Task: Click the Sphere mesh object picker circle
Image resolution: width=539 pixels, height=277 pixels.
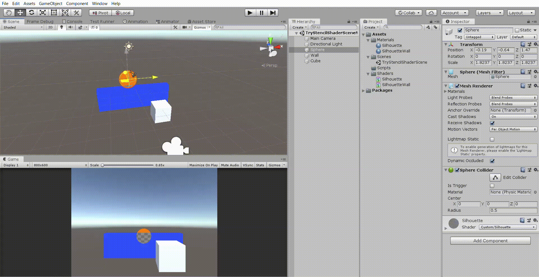Action: tap(535, 77)
